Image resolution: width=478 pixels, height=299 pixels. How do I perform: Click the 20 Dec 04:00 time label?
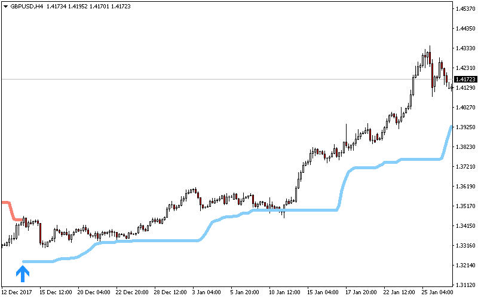(x=94, y=293)
